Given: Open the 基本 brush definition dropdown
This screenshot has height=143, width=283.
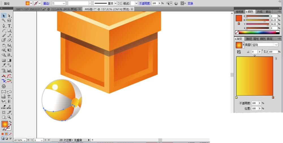Looking at the screenshot, I should 115,3.
